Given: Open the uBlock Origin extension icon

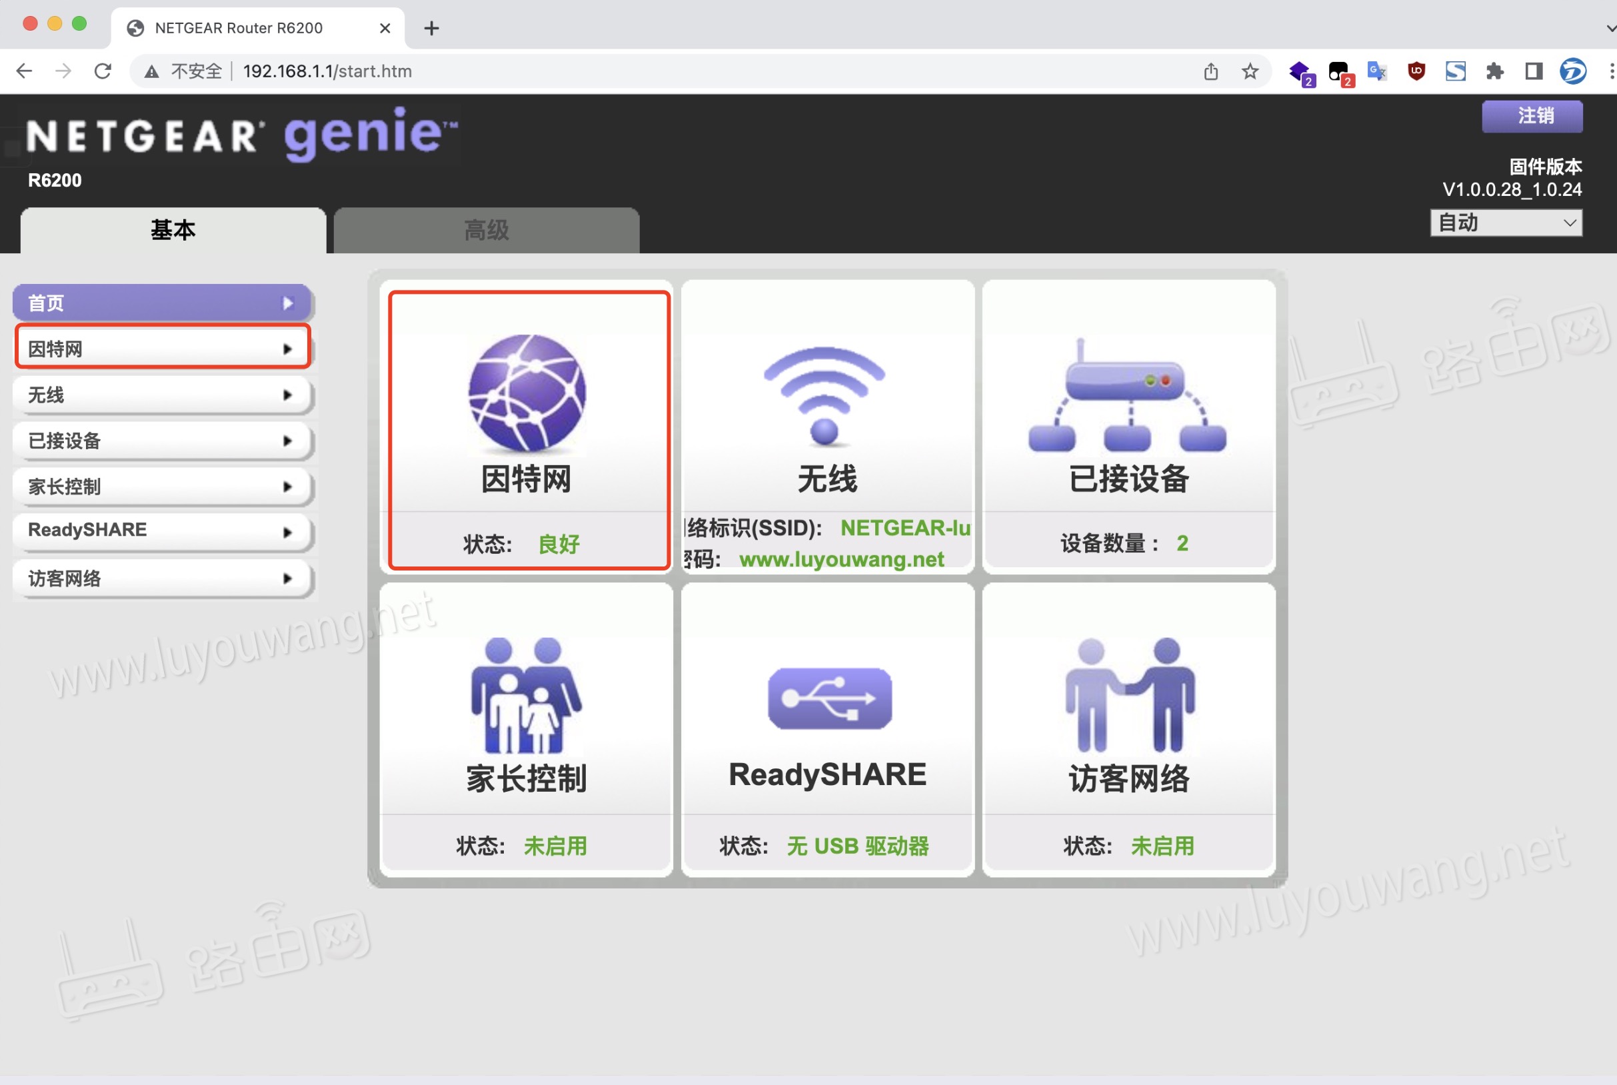Looking at the screenshot, I should tap(1415, 71).
